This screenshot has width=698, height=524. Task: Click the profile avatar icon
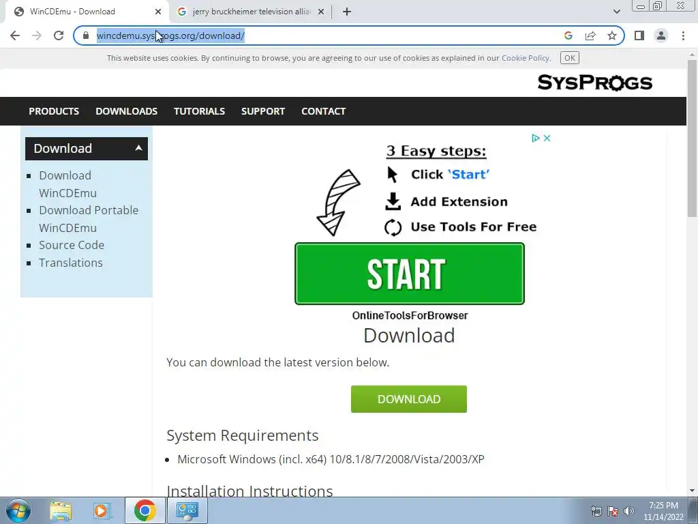click(661, 35)
